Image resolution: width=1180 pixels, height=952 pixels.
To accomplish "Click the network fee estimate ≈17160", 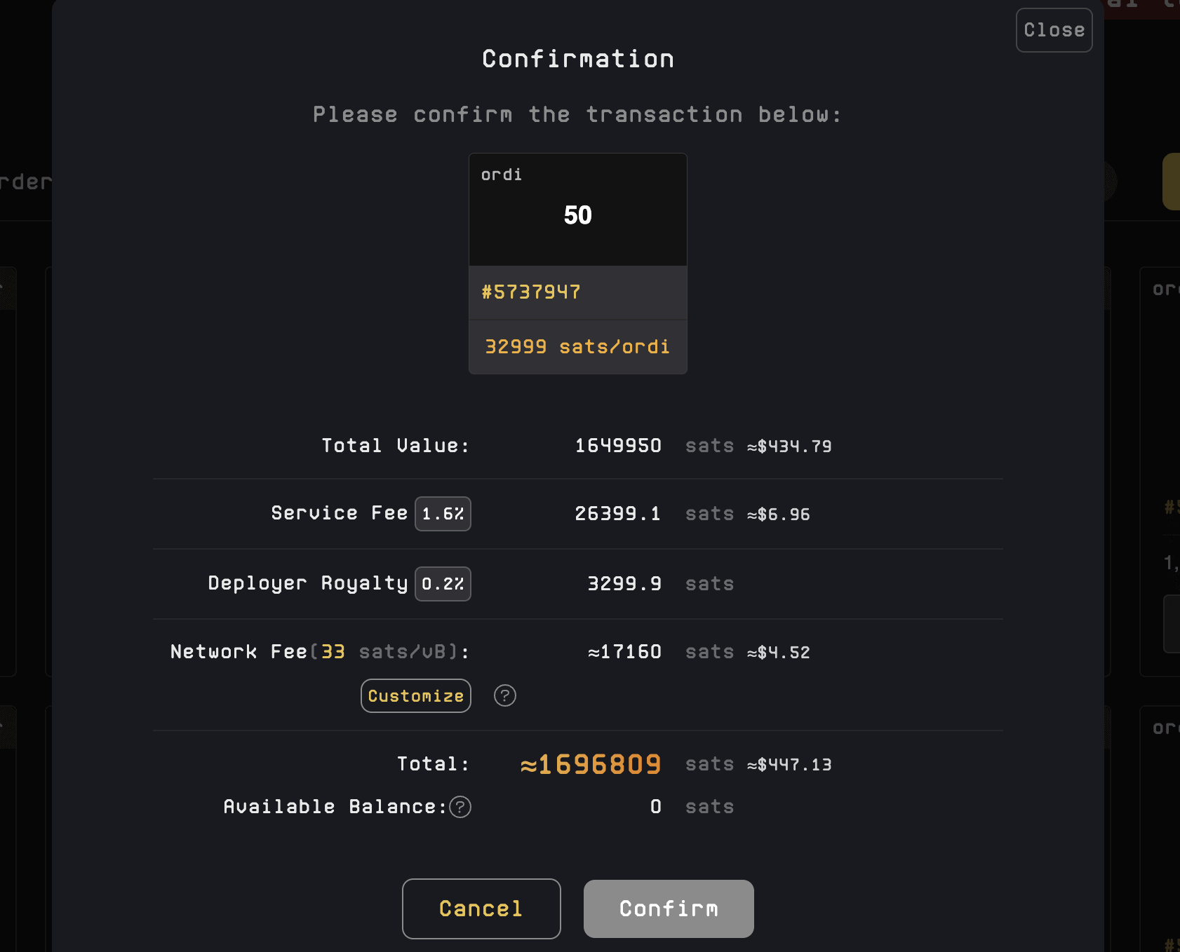I will (624, 652).
